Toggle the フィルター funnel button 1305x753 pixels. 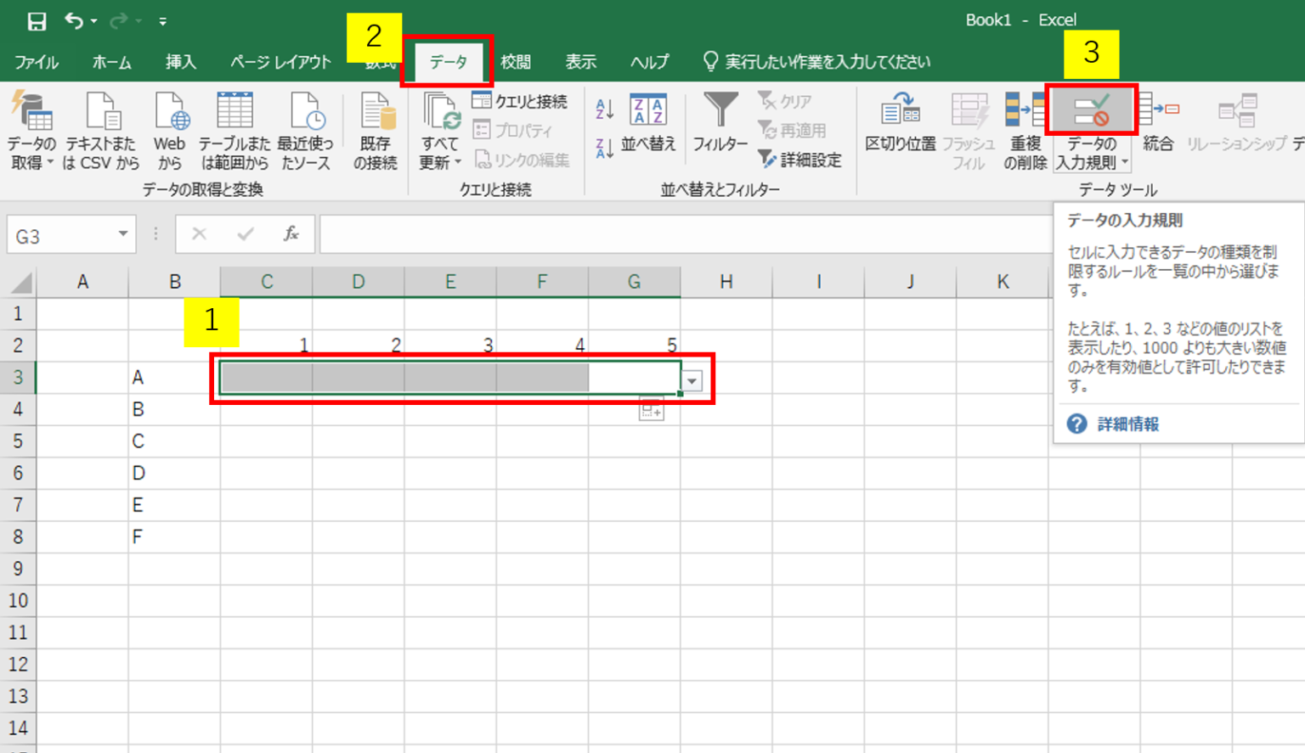click(x=720, y=124)
